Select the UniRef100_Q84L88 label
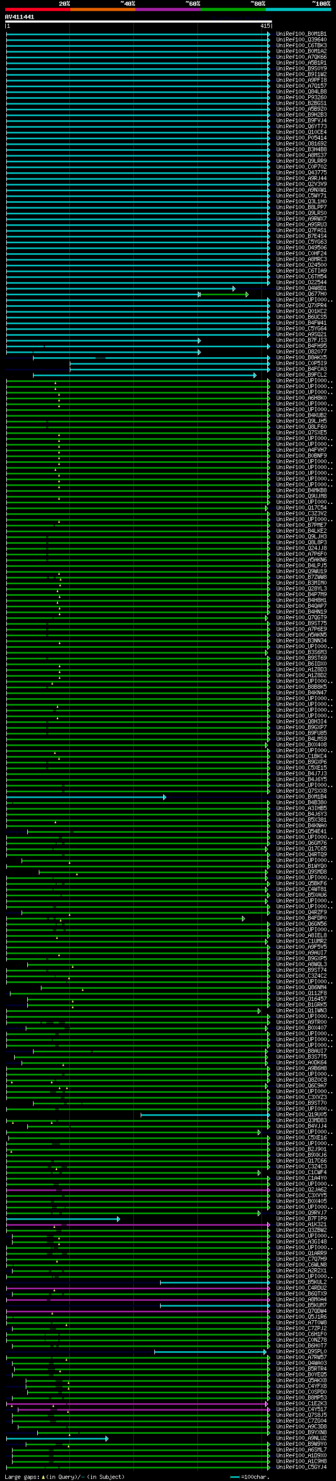The width and height of the screenshot is (336, 1481). click(x=301, y=92)
